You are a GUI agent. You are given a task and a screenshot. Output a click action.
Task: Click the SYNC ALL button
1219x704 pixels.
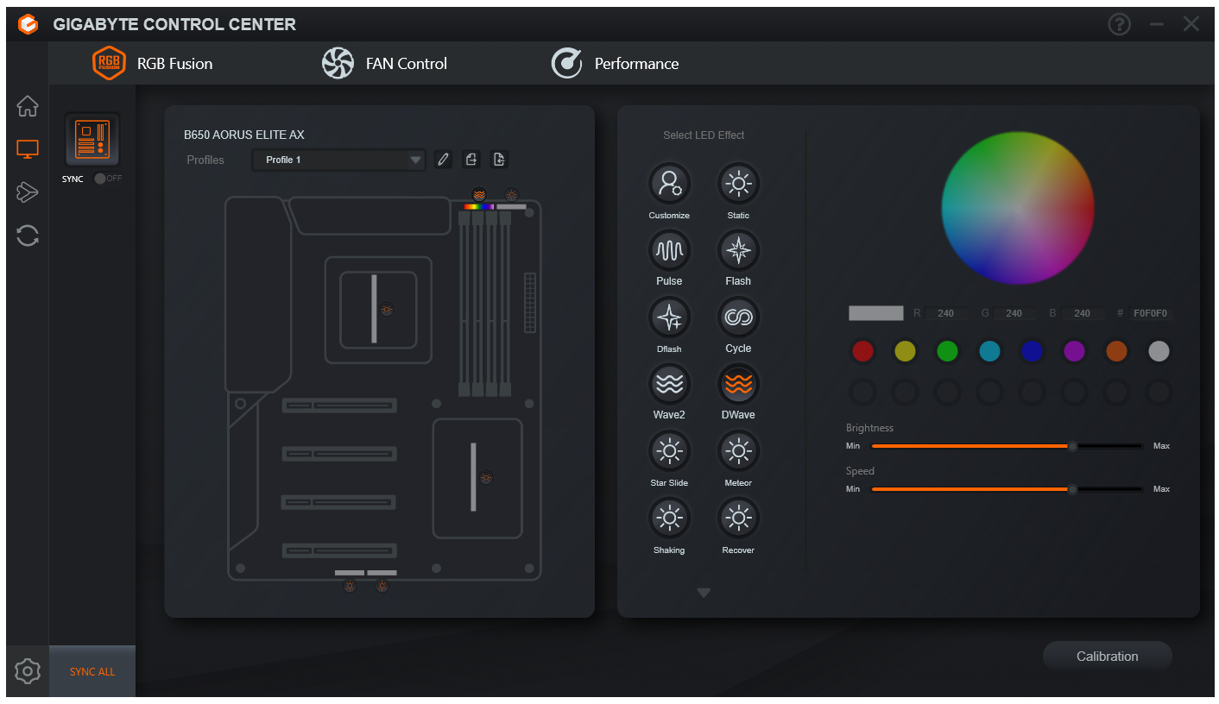tap(92, 671)
